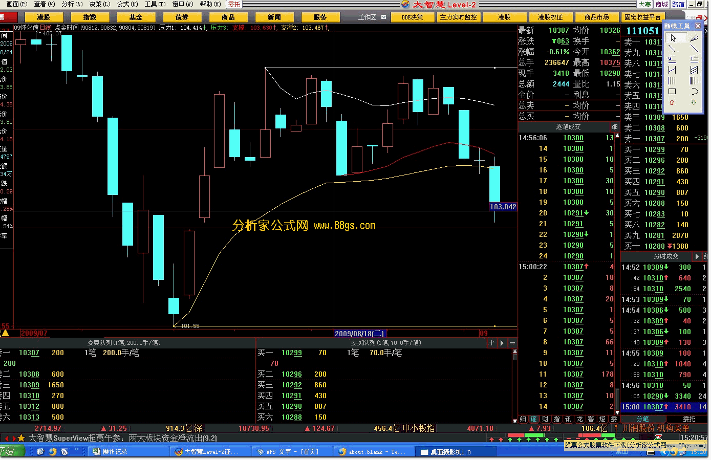Open 公式 menu
711x460 pixels.
127,4
